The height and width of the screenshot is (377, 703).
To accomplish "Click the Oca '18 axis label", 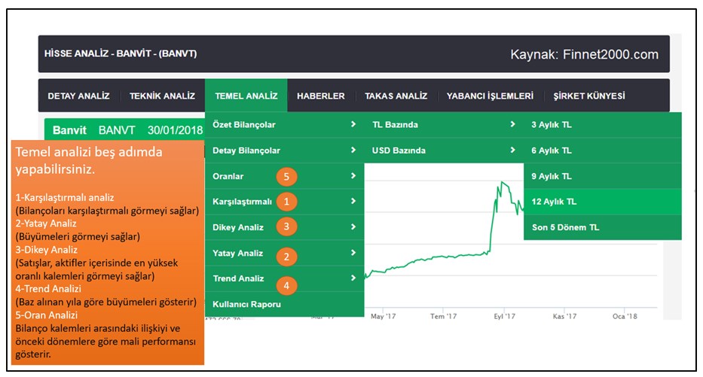I will click(625, 316).
